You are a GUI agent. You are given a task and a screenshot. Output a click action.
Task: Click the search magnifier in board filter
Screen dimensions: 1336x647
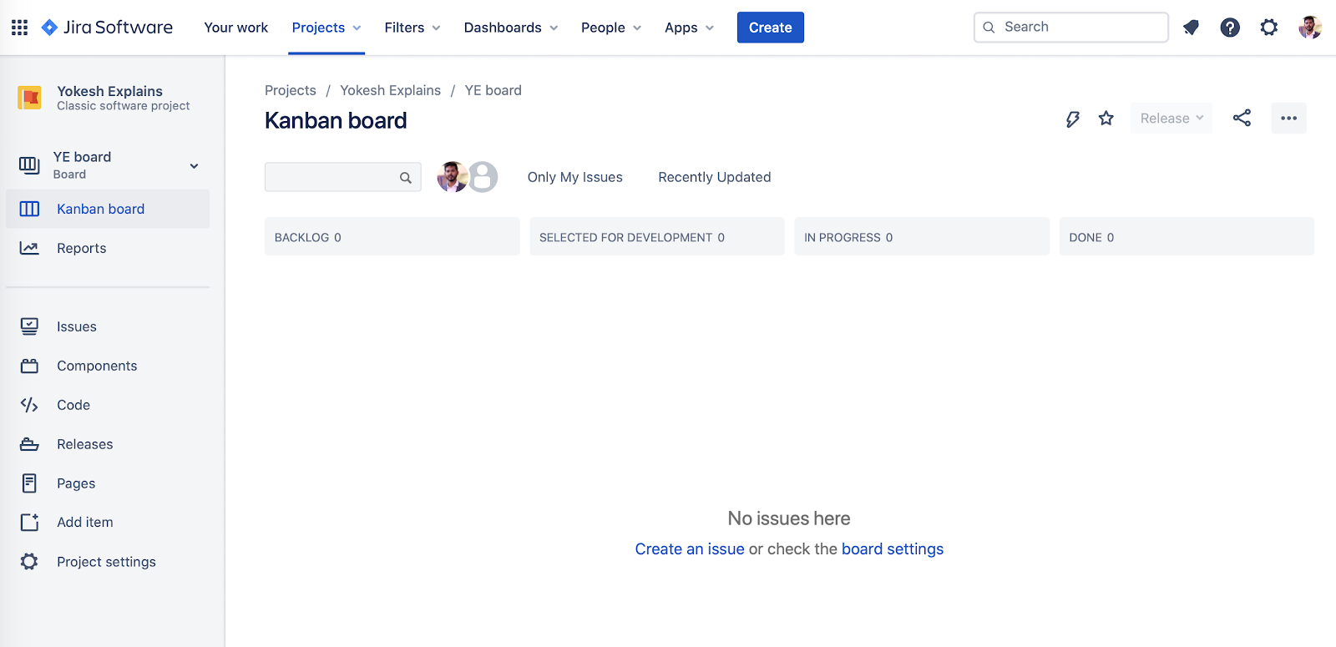click(x=406, y=178)
